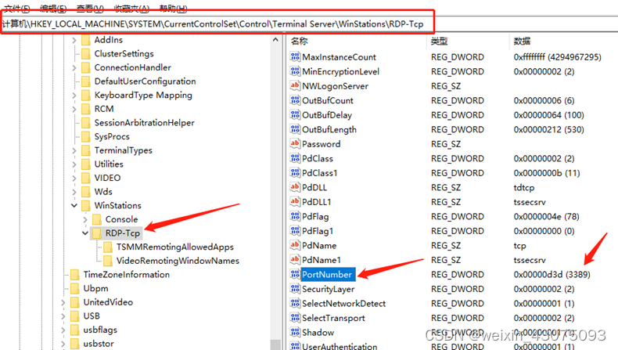Viewport: 618px width, 350px height.
Task: Select the VideoRemotingWindowNames tree key
Action: click(x=178, y=261)
